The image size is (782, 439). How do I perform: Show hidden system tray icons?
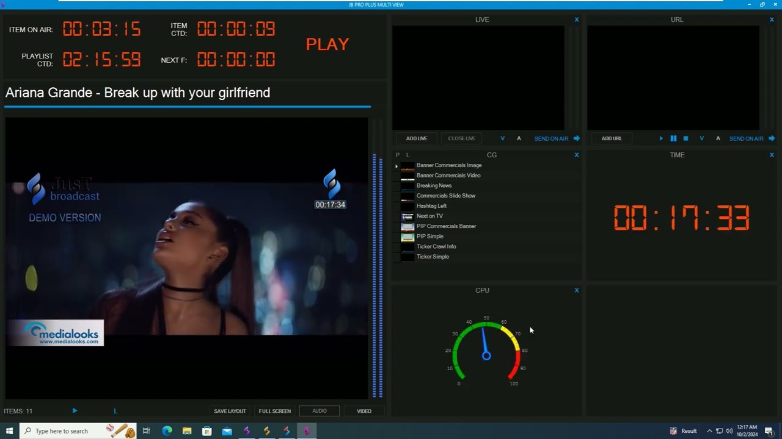pyautogui.click(x=709, y=431)
